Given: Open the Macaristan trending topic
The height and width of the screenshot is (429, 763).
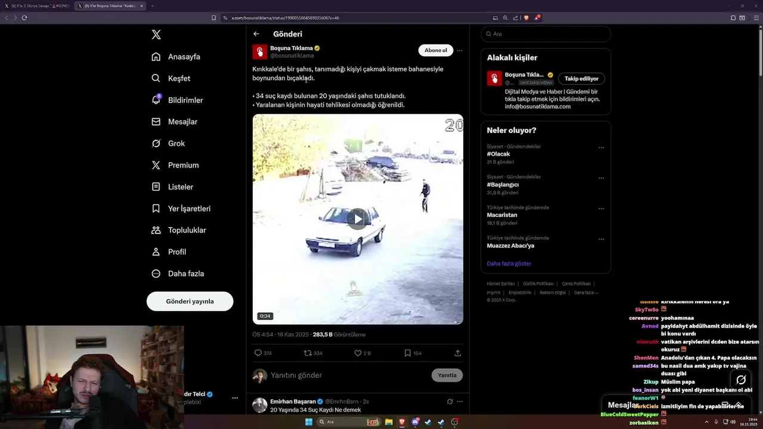Looking at the screenshot, I should point(502,215).
